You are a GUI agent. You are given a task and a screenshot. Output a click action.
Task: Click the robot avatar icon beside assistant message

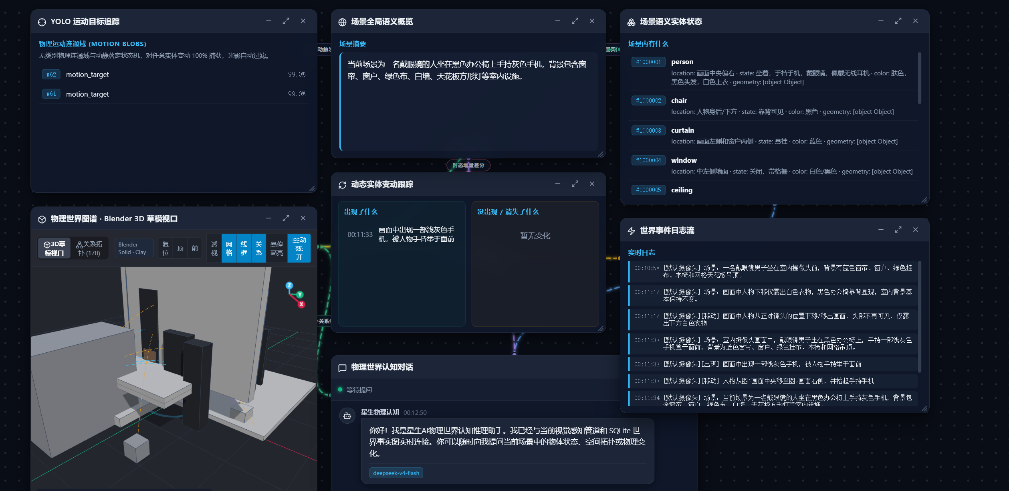(347, 416)
